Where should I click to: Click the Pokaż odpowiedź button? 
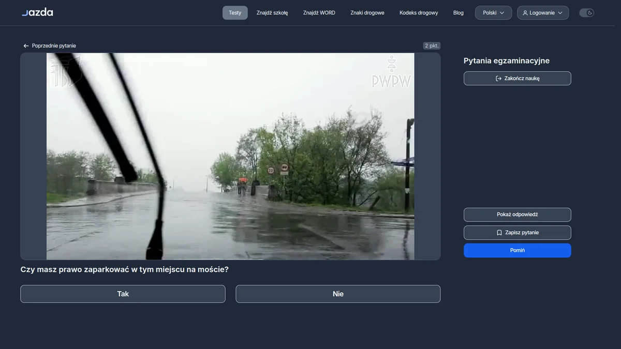coord(517,215)
